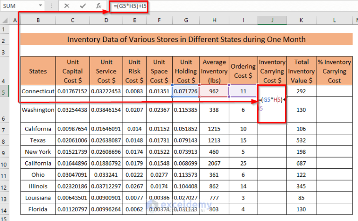Open the Insert Function fx dialog

coord(98,6)
